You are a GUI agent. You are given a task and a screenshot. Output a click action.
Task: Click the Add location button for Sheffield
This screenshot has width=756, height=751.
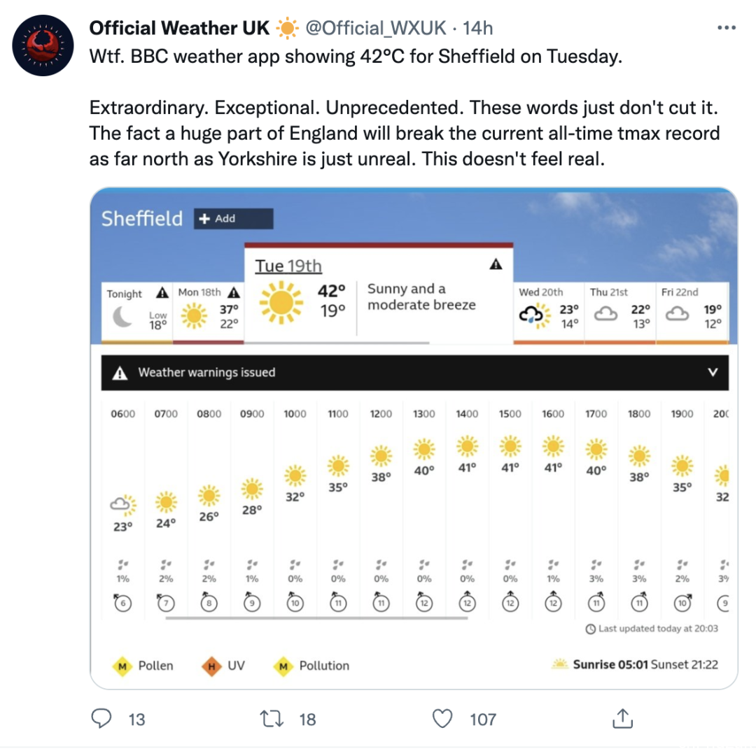[x=233, y=219]
